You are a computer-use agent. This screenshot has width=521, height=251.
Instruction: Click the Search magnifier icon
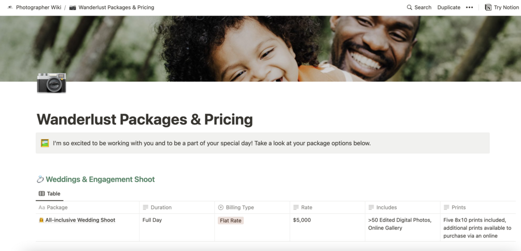click(x=410, y=7)
